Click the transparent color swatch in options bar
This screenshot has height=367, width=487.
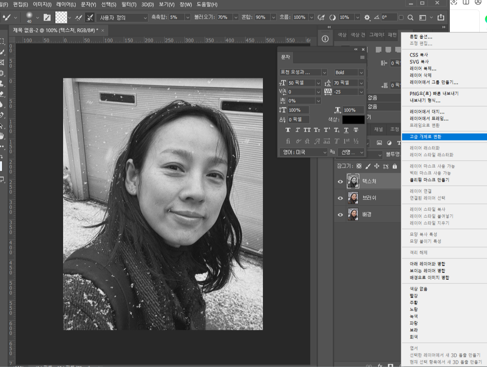coord(61,17)
